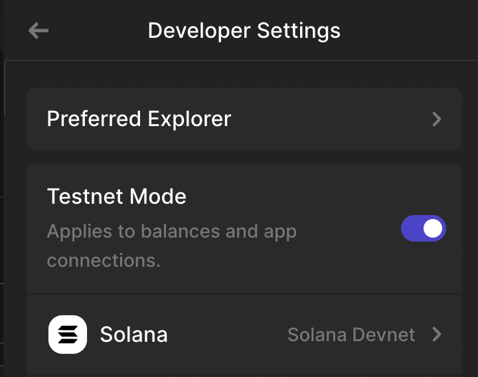Image resolution: width=478 pixels, height=377 pixels.
Task: Open the Solana network row
Action: 244,335
